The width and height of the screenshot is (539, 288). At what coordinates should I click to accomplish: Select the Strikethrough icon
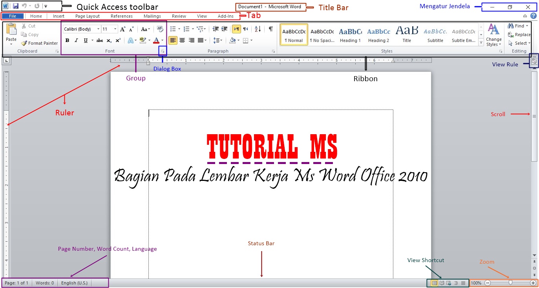tap(99, 40)
